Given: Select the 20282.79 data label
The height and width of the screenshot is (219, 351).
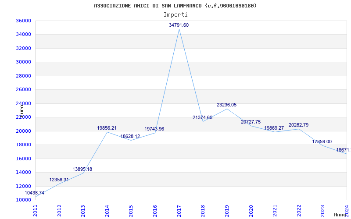Looking at the screenshot, I should coord(299,125).
